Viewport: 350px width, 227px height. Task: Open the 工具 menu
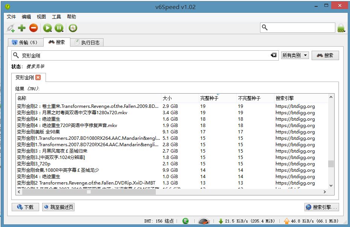point(56,17)
